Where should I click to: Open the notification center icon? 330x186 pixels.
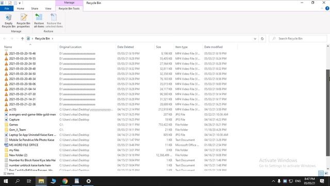322,181
